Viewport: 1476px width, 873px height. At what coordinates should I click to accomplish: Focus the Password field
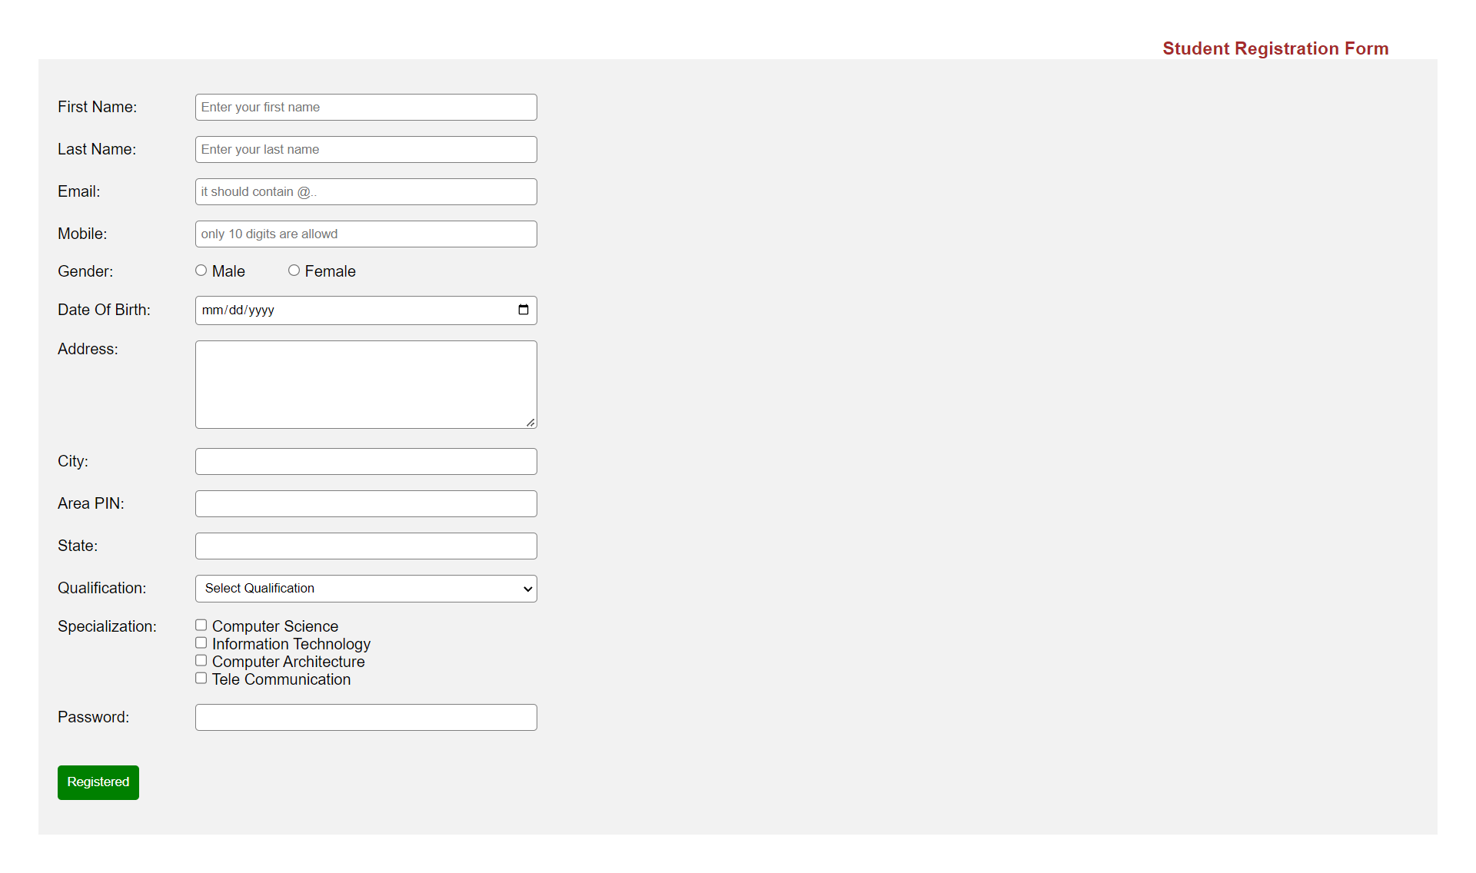366,718
